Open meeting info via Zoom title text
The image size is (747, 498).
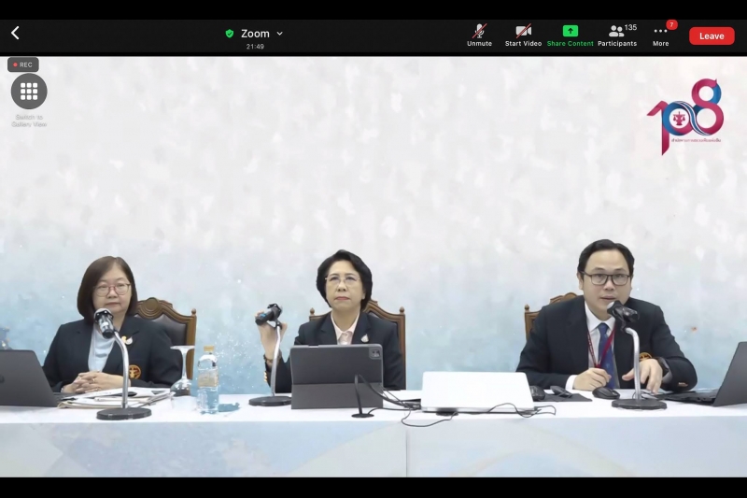click(255, 34)
